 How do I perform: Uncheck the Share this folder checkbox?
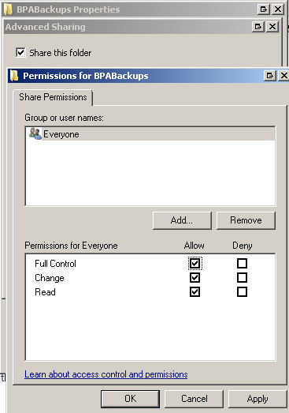20,52
